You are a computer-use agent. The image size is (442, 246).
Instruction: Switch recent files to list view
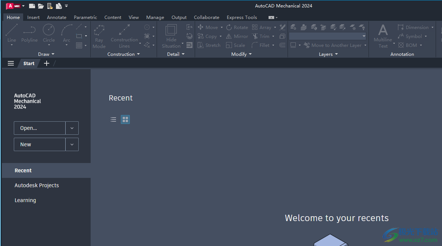click(113, 119)
